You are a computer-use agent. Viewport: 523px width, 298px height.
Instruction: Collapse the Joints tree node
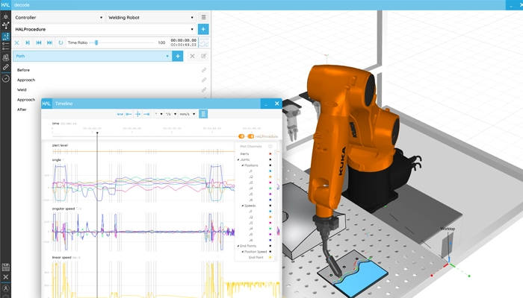click(x=239, y=159)
